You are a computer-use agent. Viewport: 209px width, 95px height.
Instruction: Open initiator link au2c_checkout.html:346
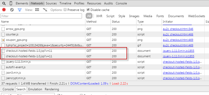[x=178, y=29]
